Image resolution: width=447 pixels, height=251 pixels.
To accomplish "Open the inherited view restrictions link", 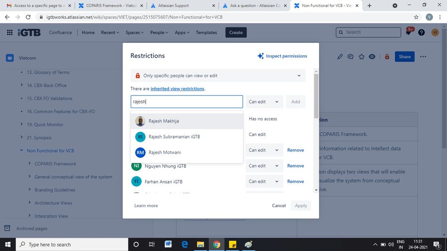I will point(177,89).
